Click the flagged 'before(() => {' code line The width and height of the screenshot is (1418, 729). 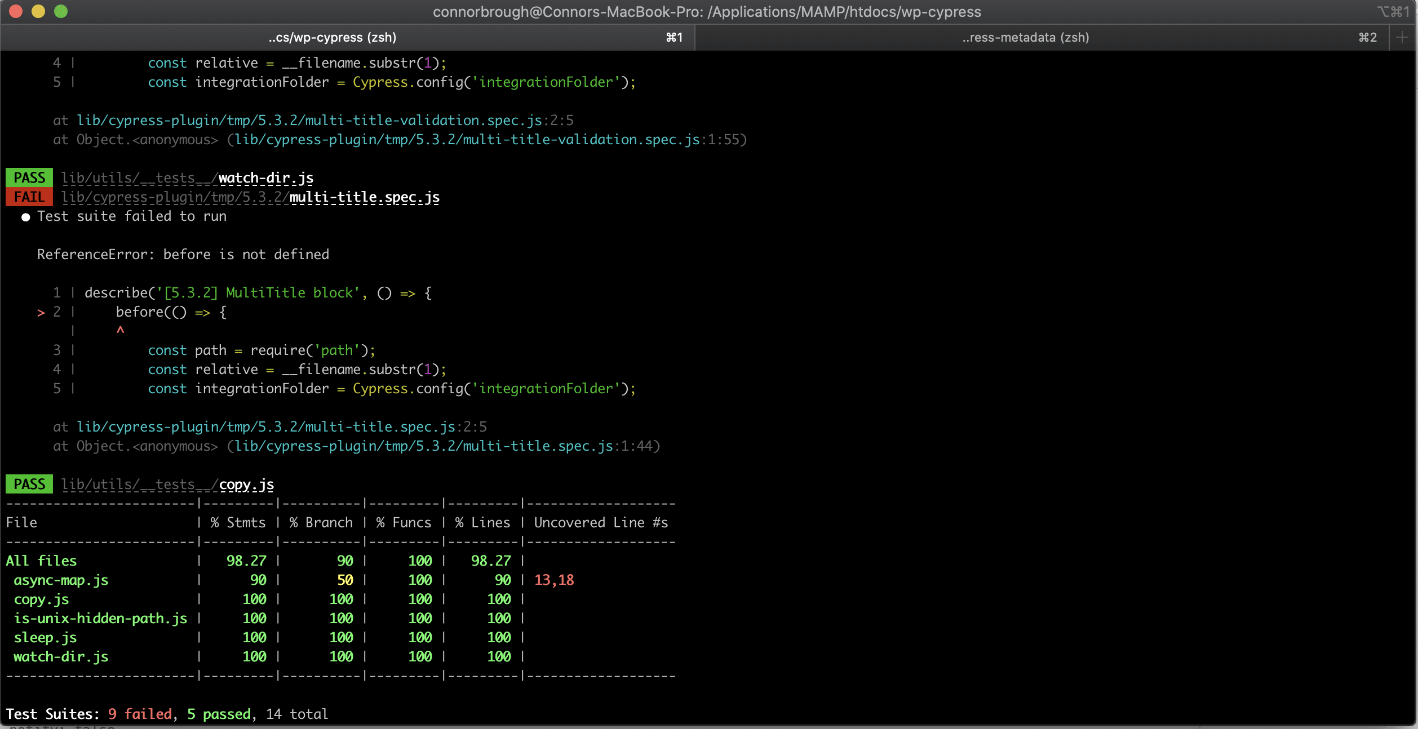[171, 312]
